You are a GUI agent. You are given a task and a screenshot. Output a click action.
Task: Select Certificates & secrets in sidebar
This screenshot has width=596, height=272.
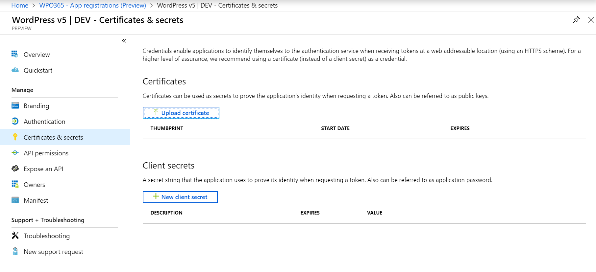tap(65, 137)
